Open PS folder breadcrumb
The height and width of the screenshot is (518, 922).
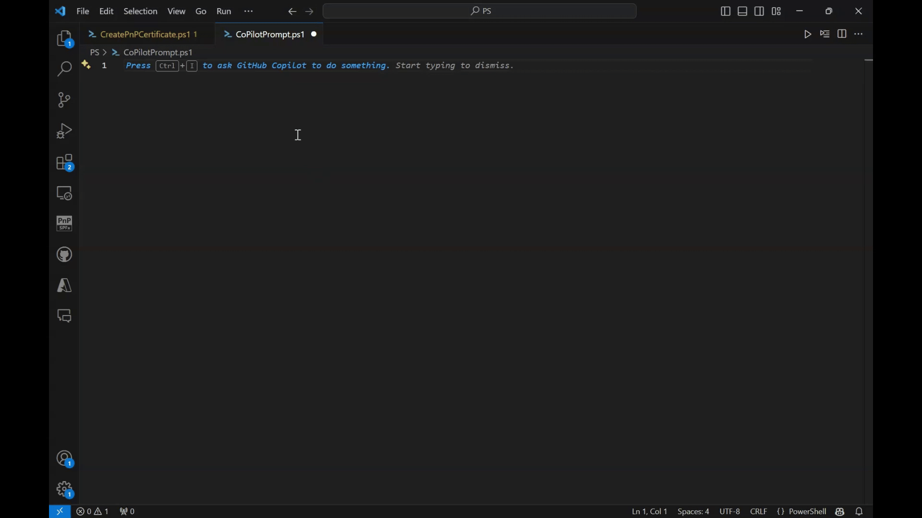(x=95, y=52)
